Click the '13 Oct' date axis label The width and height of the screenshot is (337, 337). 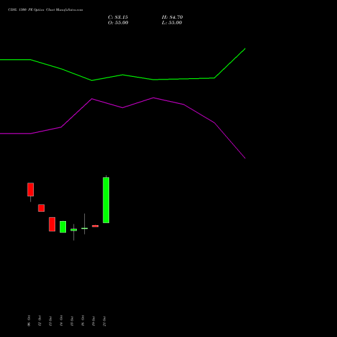(51, 321)
